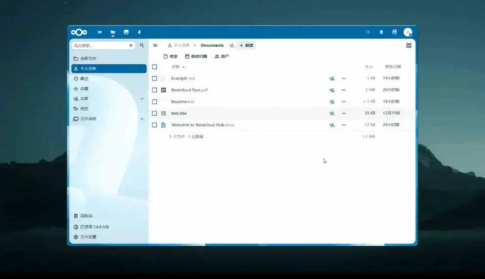
Task: Go to 全部文件 in sidebar
Action: (88, 59)
